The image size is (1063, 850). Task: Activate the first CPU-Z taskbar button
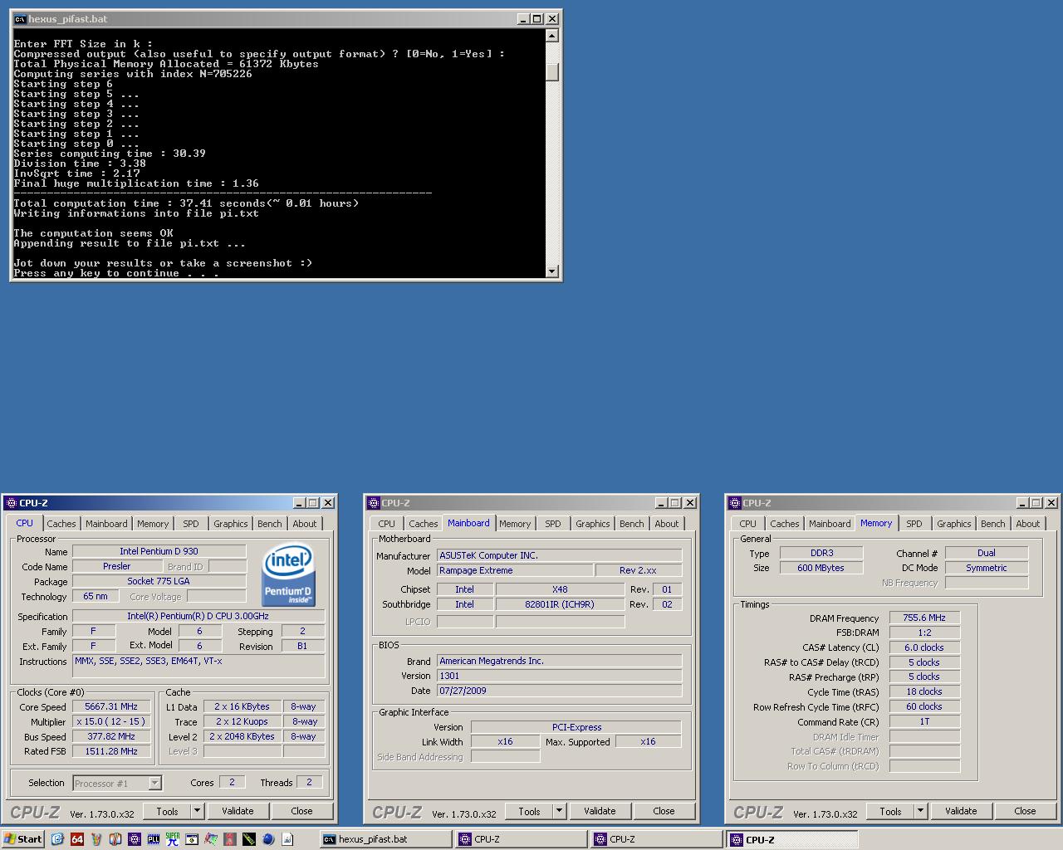click(x=521, y=839)
